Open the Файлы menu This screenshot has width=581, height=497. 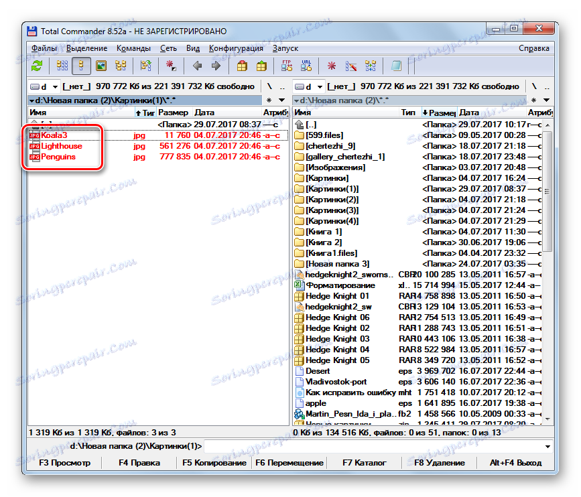click(x=44, y=48)
